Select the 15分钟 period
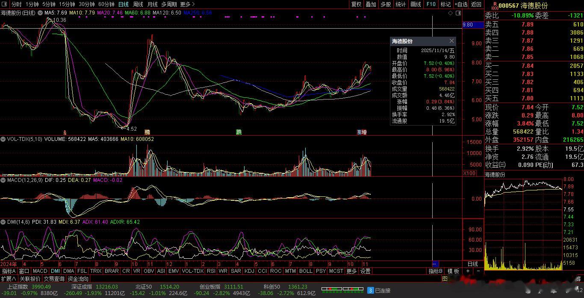 pos(67,4)
